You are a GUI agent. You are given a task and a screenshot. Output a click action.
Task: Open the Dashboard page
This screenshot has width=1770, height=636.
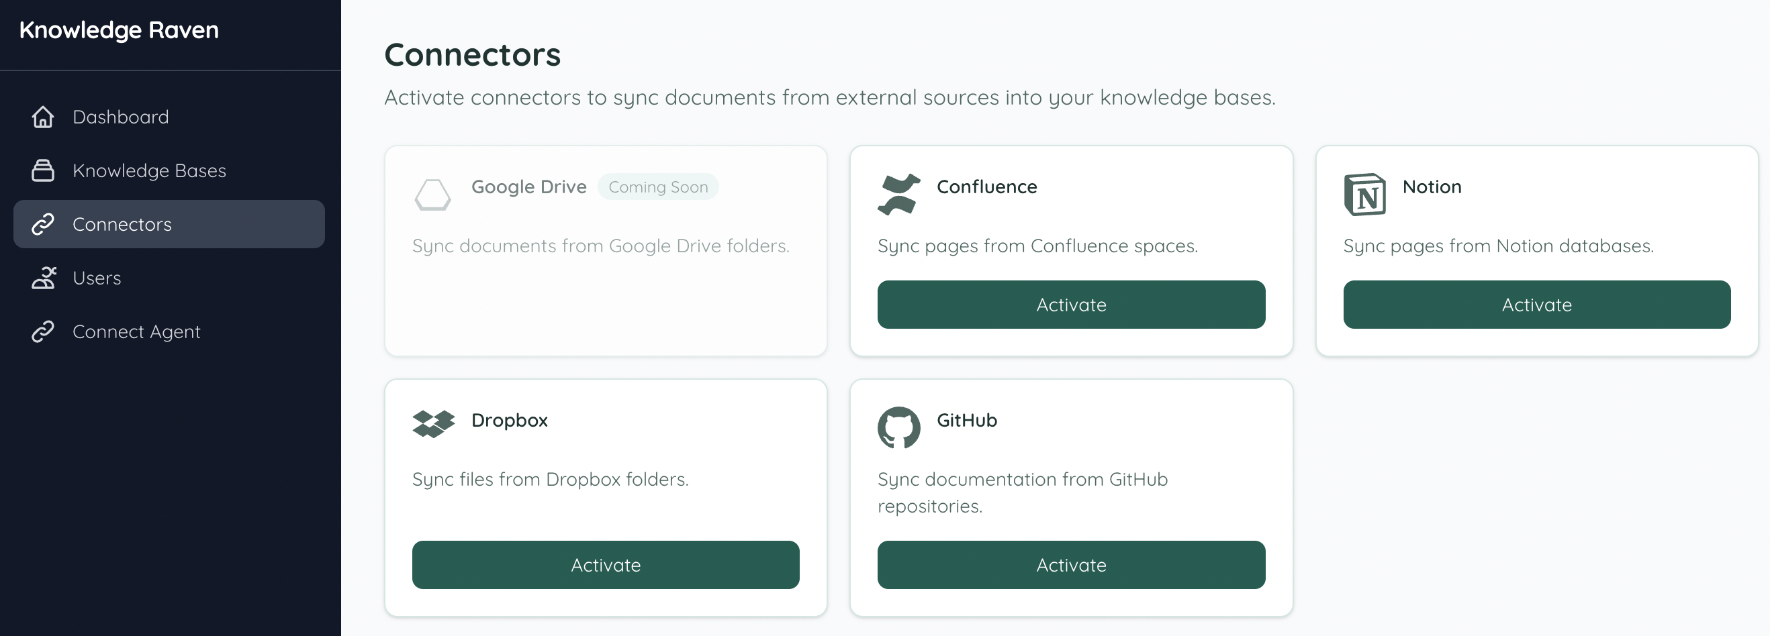coord(120,117)
